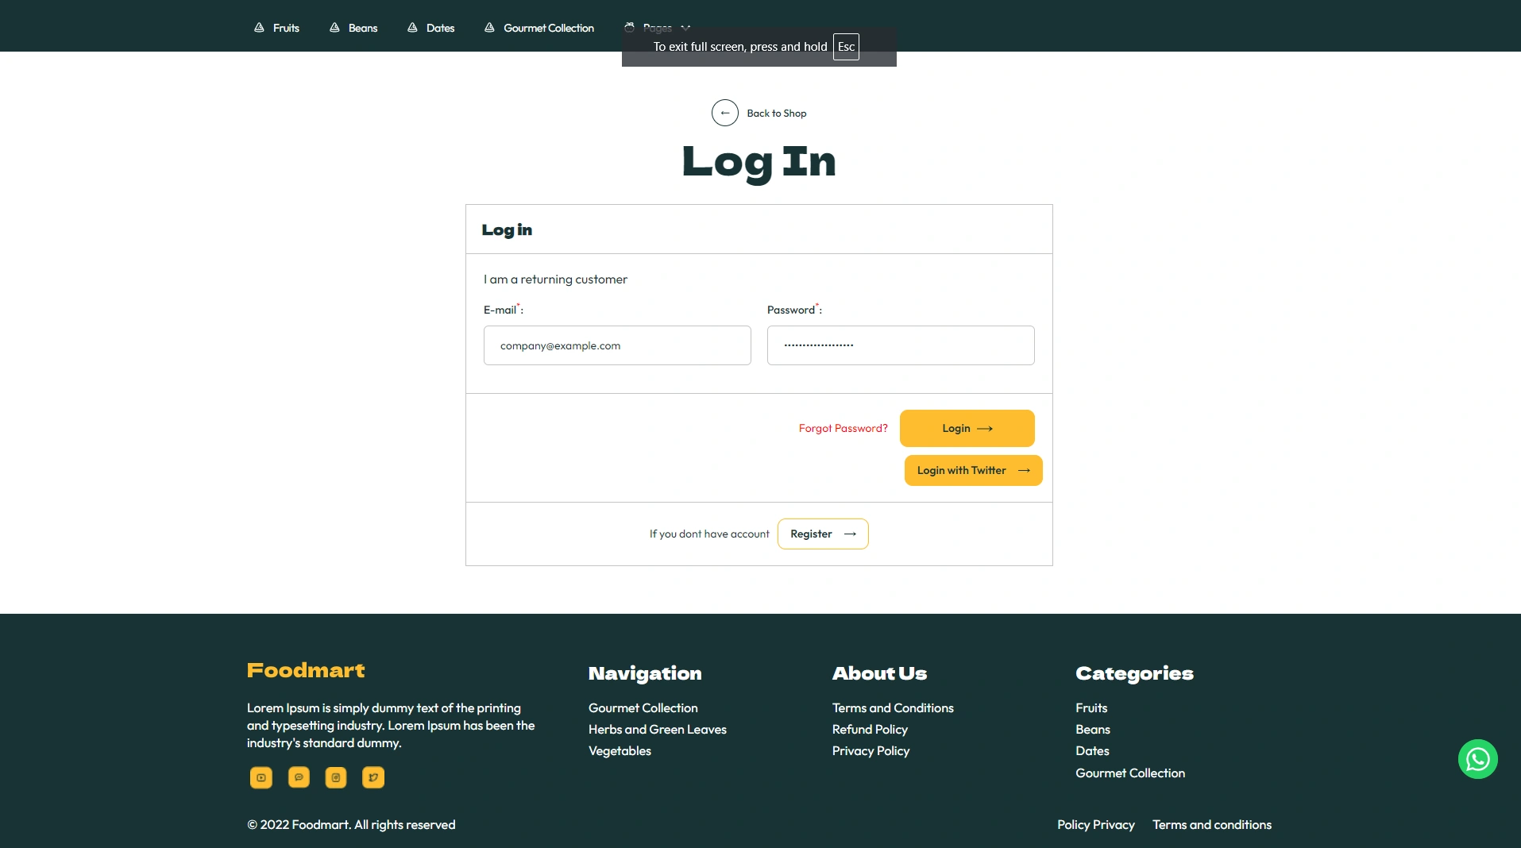Click into the Password field
1521x848 pixels.
[901, 345]
